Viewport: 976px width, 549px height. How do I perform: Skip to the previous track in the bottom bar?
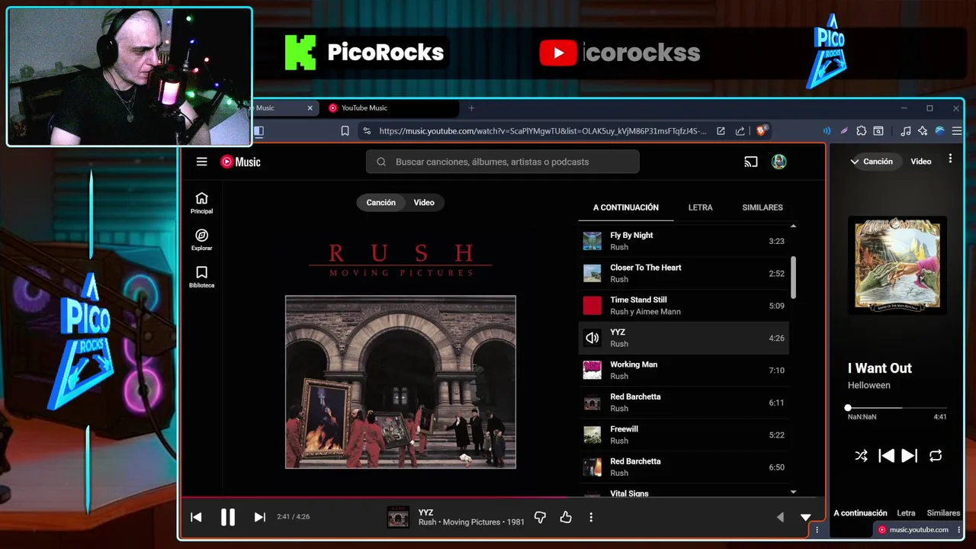pos(196,517)
